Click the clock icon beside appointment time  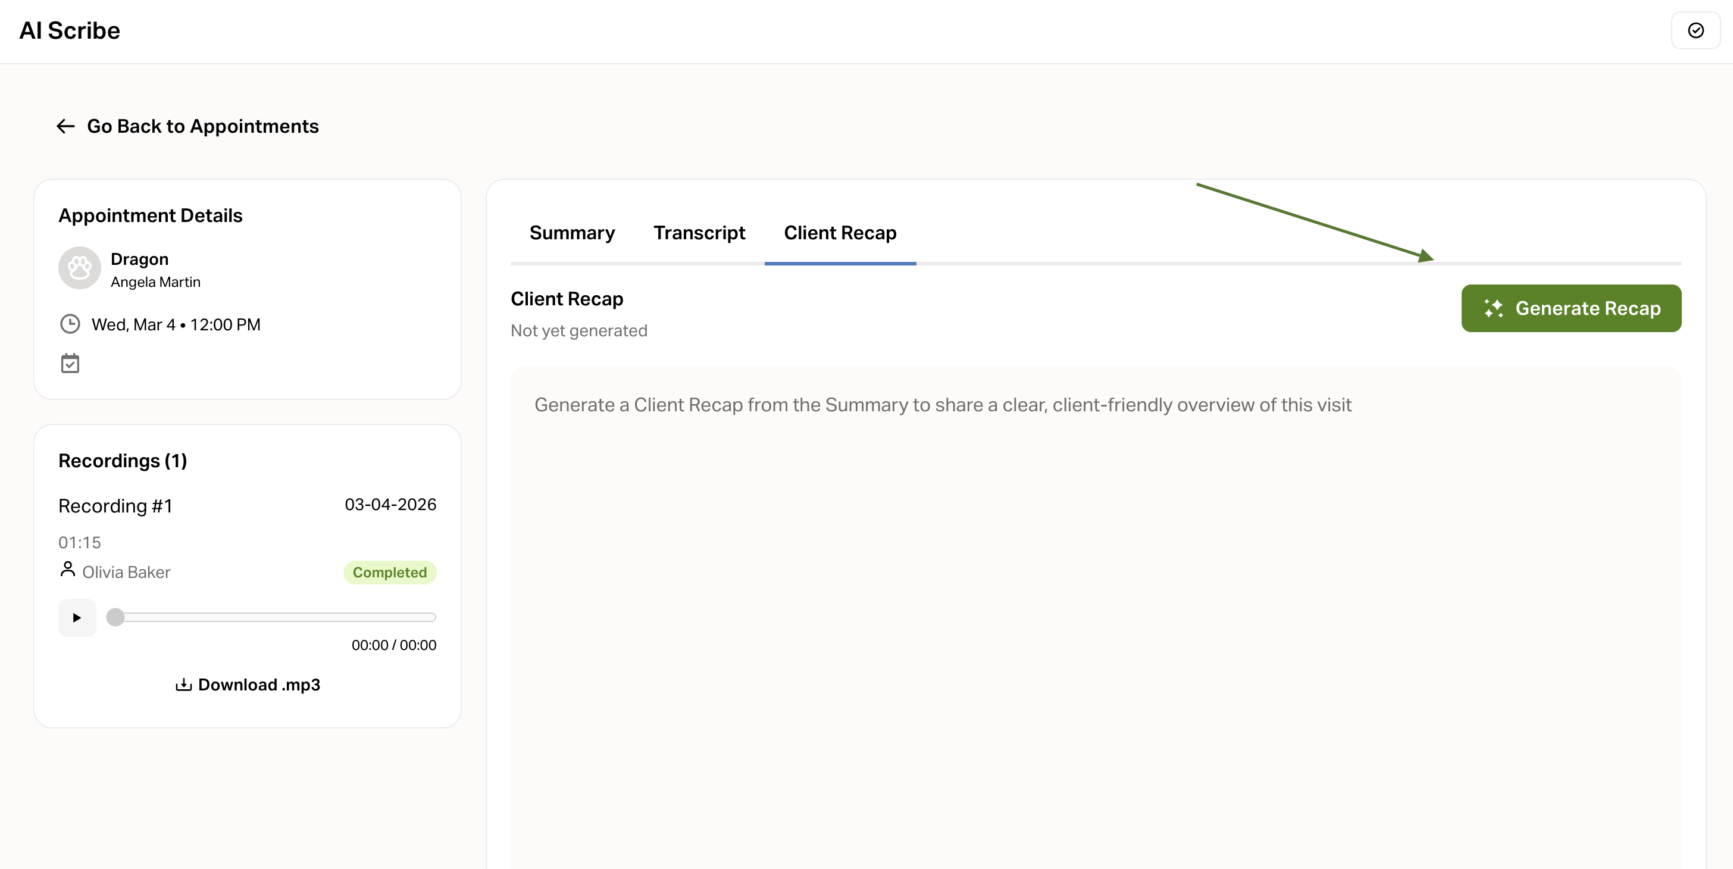(70, 324)
